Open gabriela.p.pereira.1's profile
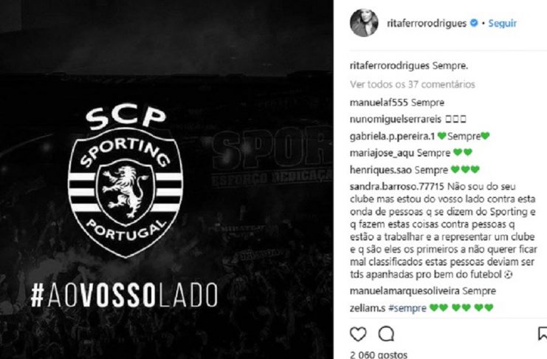Viewport: 547px width, 359px height. click(x=393, y=136)
